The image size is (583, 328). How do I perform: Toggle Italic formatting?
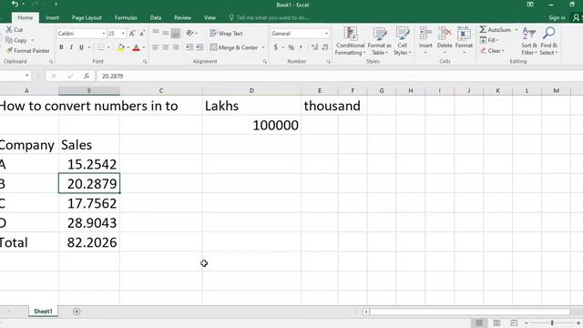71,47
